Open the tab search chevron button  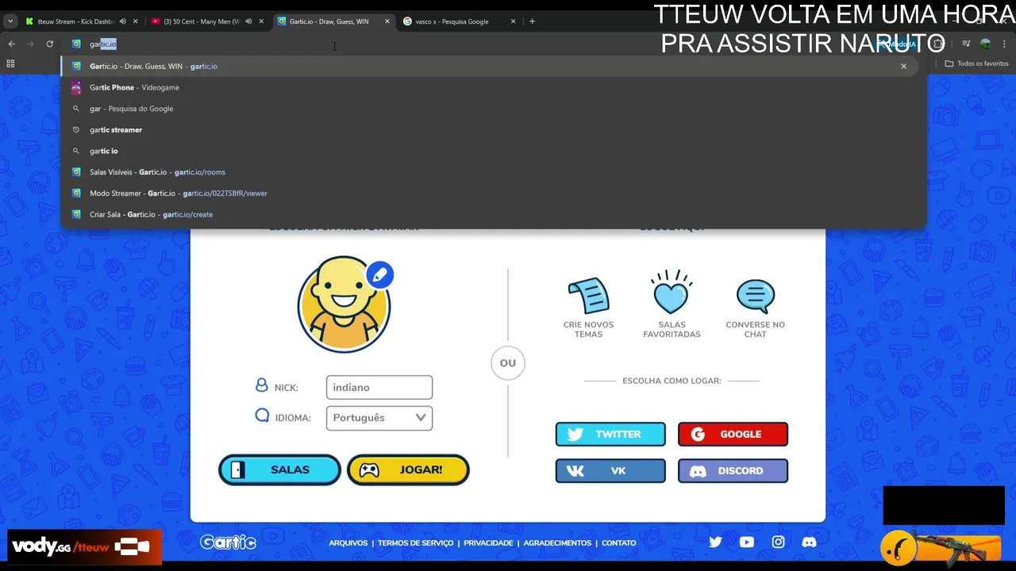(x=10, y=21)
